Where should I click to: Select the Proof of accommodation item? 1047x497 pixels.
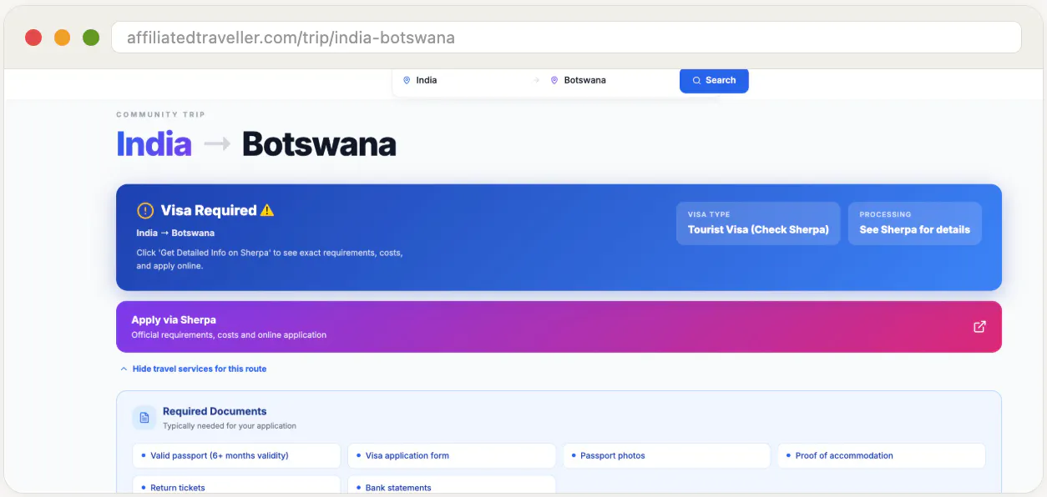coord(882,456)
